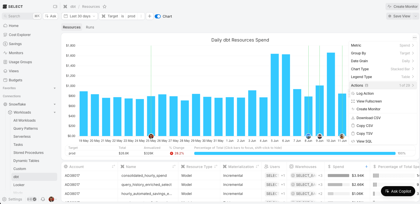Open chart options ellipsis menu
Screen dimensions: 420x204
point(415,38)
